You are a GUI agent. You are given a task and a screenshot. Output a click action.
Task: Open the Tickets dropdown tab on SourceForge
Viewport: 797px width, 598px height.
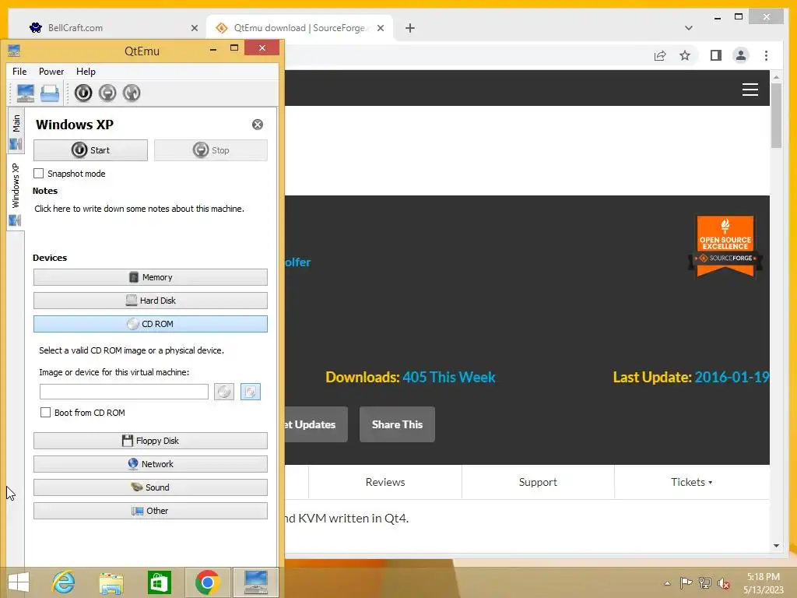coord(691,482)
